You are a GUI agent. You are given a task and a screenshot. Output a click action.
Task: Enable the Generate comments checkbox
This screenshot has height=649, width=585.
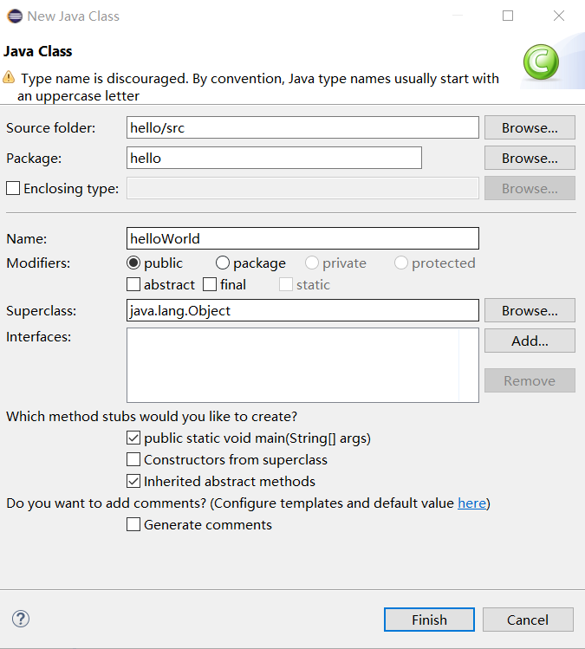click(133, 524)
